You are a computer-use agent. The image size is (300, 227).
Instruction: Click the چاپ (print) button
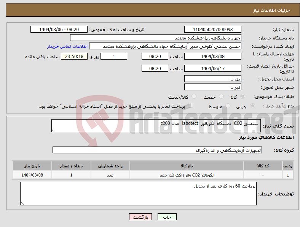167,217
